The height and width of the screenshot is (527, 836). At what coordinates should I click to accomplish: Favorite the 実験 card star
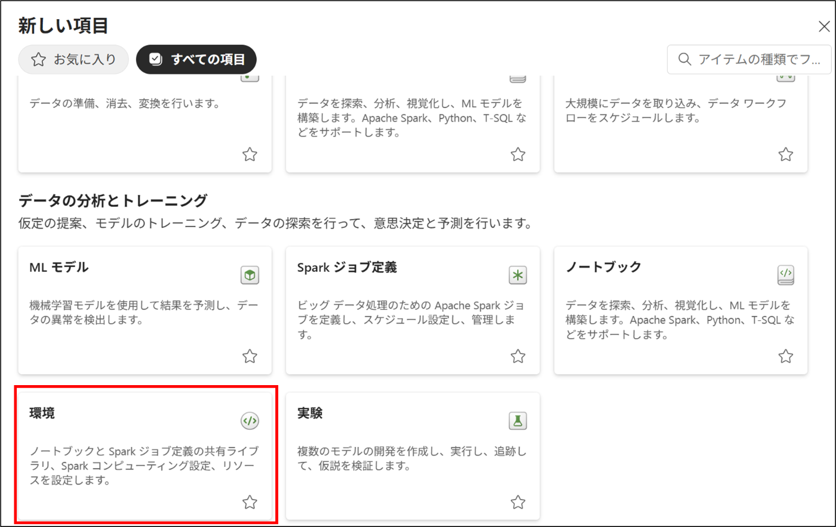pos(518,502)
